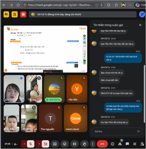View site information lock icon

click(x=25, y=5)
